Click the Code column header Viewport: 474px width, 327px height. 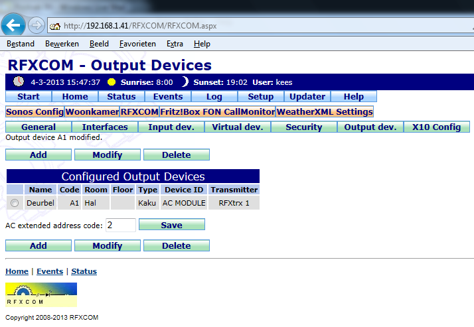click(69, 190)
